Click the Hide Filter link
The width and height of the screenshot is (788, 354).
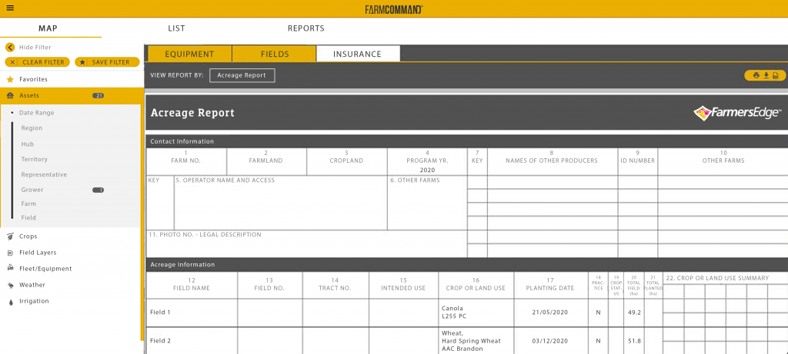pos(35,47)
